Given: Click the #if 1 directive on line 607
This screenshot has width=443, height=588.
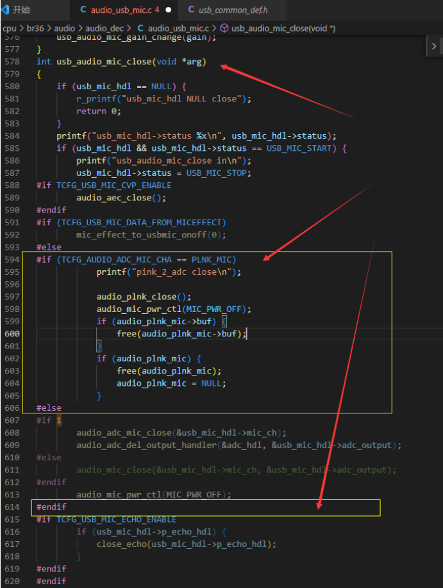Looking at the screenshot, I should coord(49,420).
